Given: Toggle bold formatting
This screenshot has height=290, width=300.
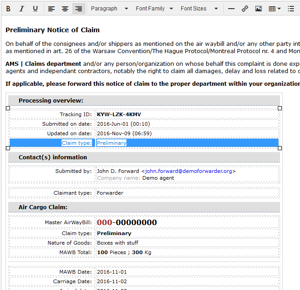Looking at the screenshot, I should (8, 9).
